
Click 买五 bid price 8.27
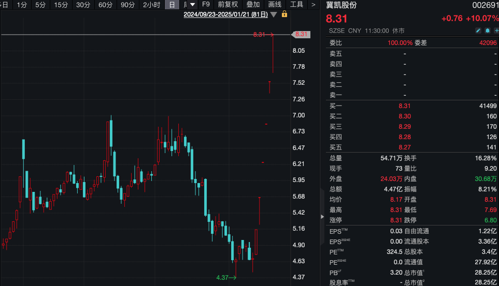tap(405, 147)
